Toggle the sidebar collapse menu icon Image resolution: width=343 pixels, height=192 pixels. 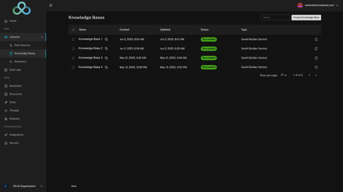point(51,5)
